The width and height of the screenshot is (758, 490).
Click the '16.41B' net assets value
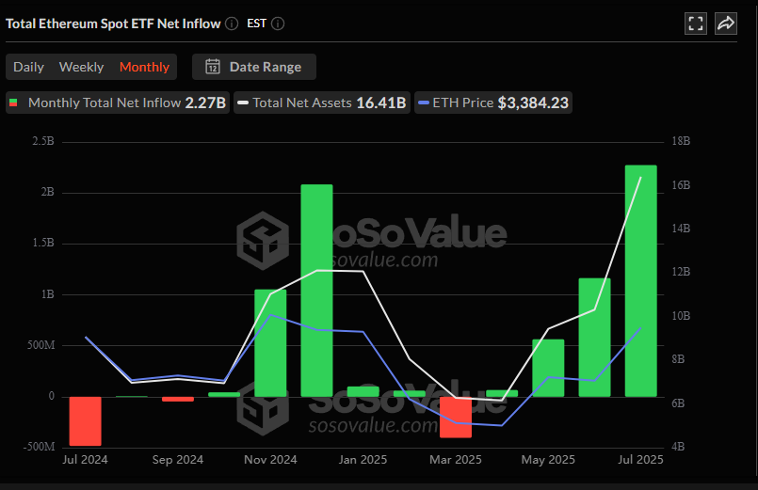point(381,103)
